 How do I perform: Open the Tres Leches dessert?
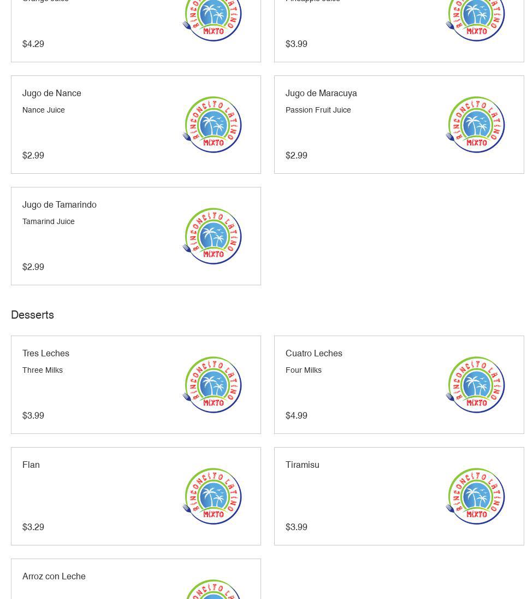46,354
